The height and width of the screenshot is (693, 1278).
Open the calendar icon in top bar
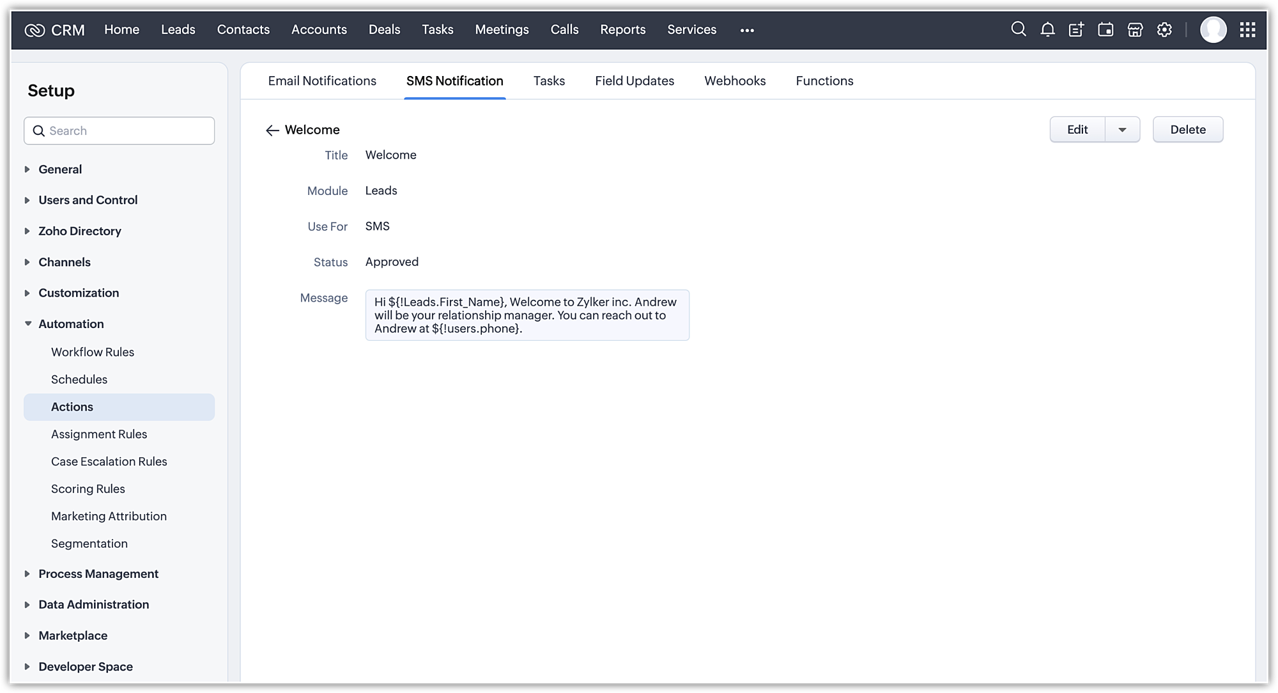[1105, 29]
